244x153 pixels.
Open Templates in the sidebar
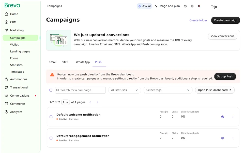coord(17,72)
